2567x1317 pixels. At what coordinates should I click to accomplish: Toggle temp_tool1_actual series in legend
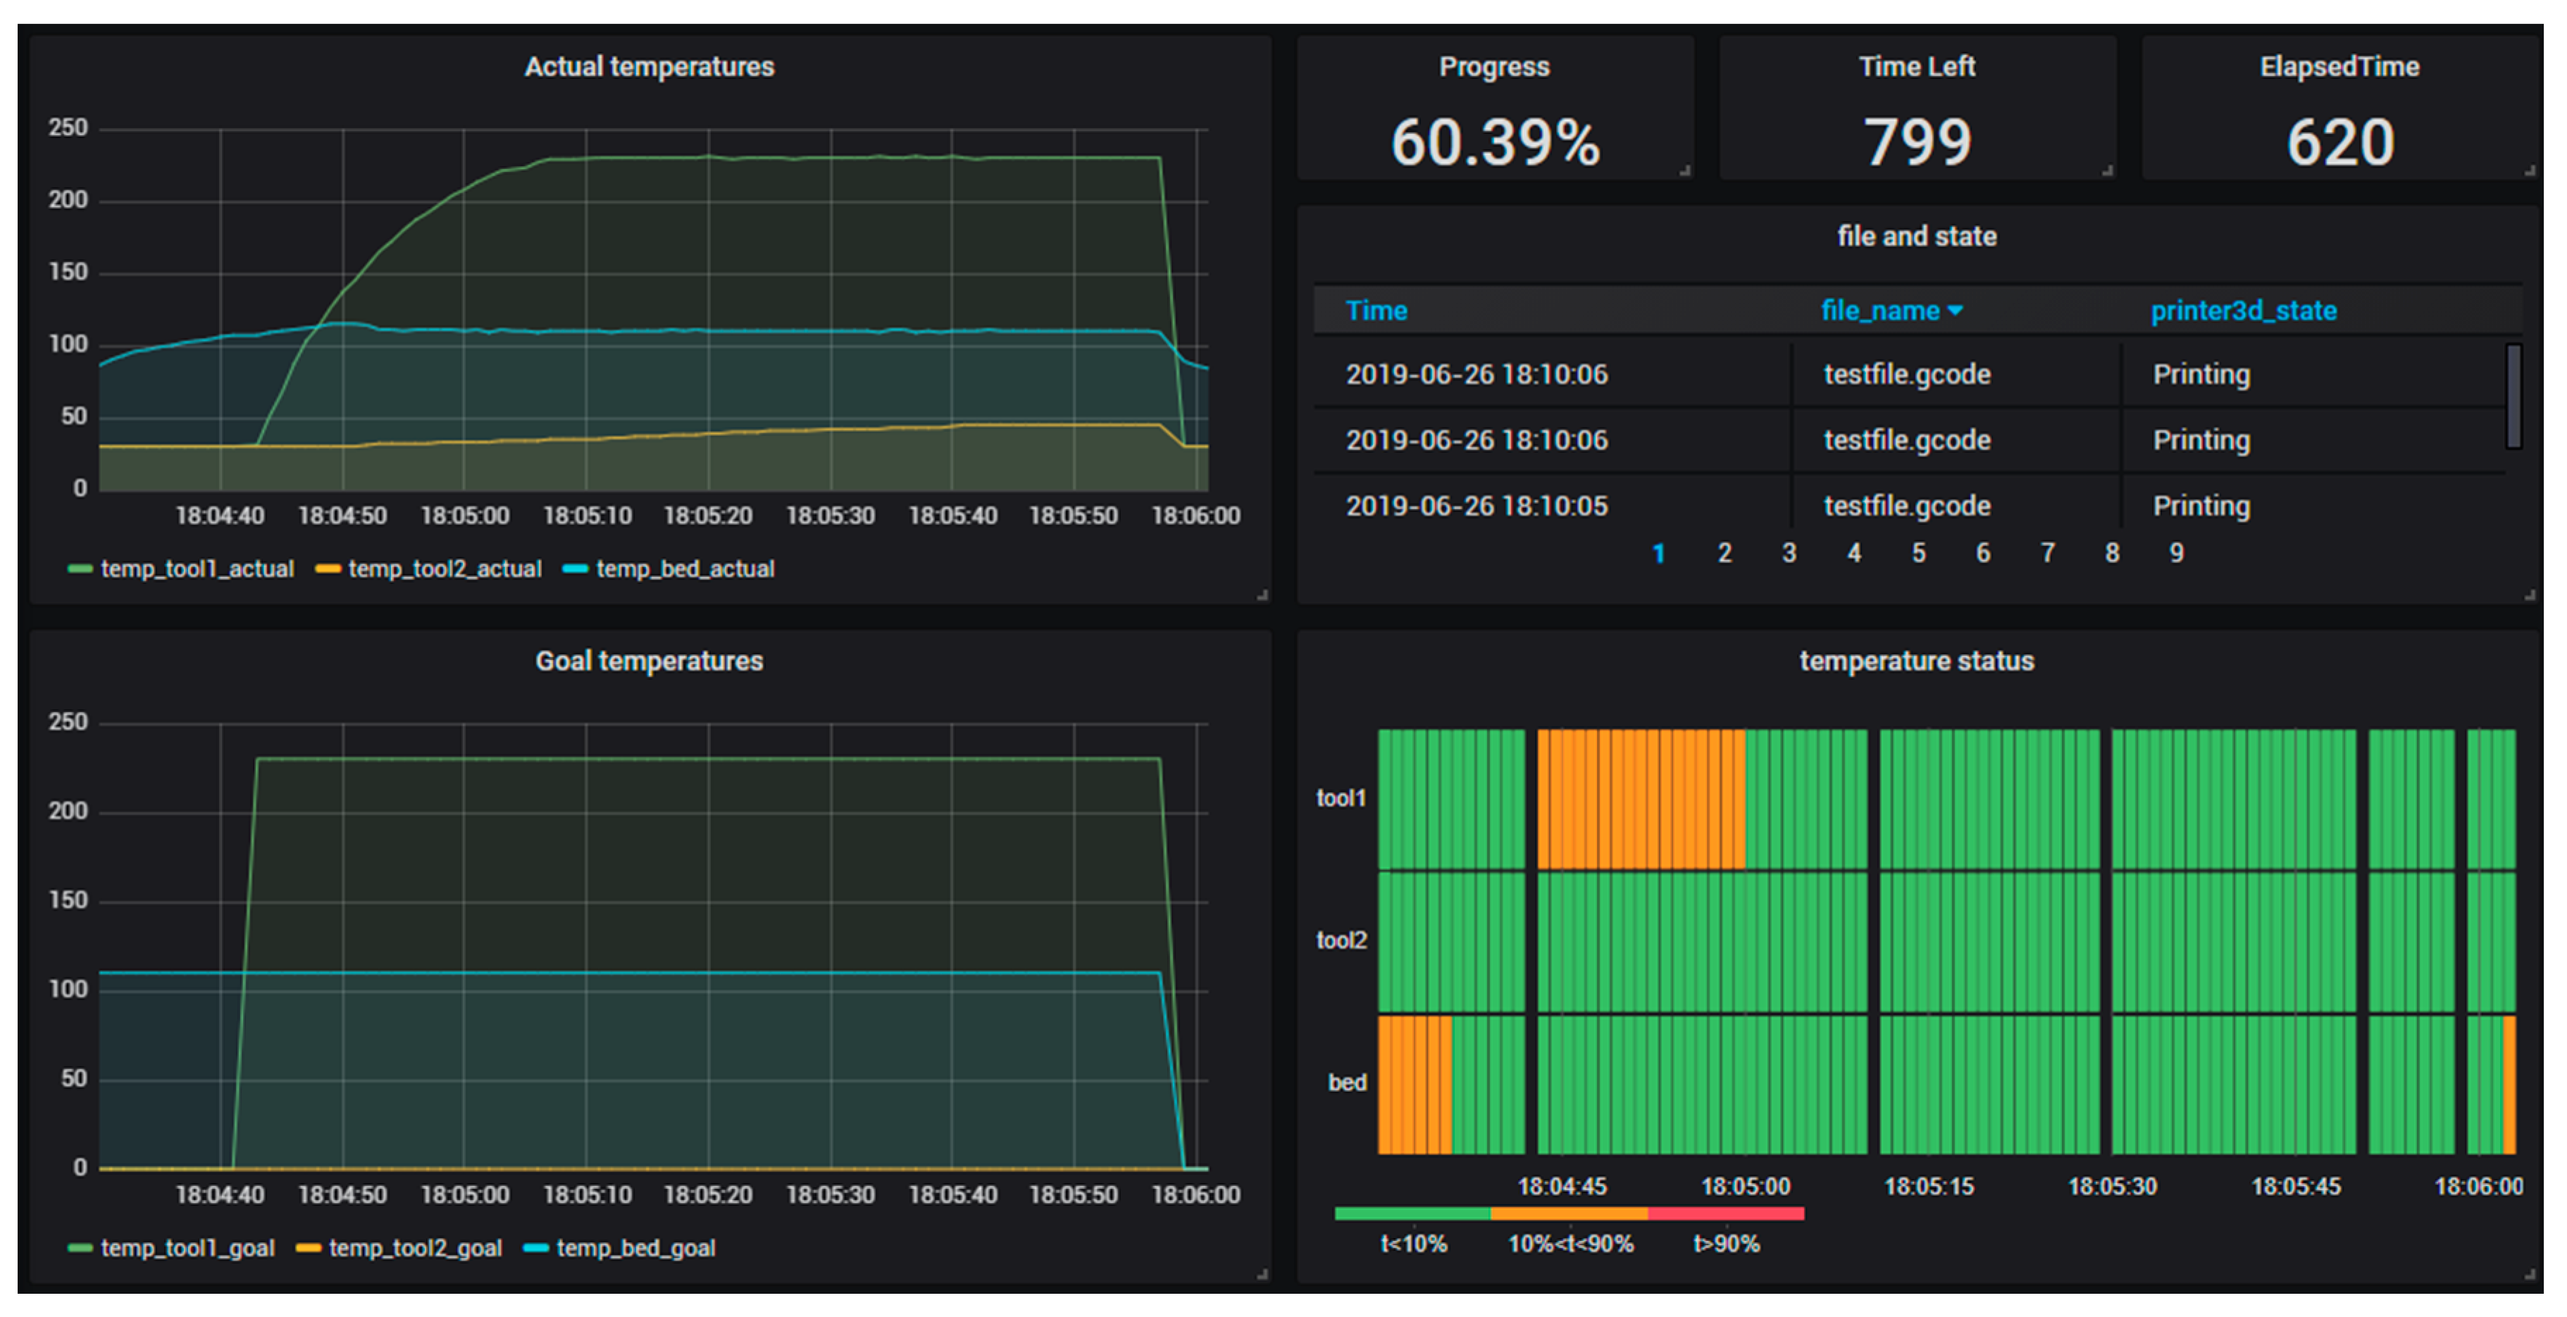coord(197,569)
